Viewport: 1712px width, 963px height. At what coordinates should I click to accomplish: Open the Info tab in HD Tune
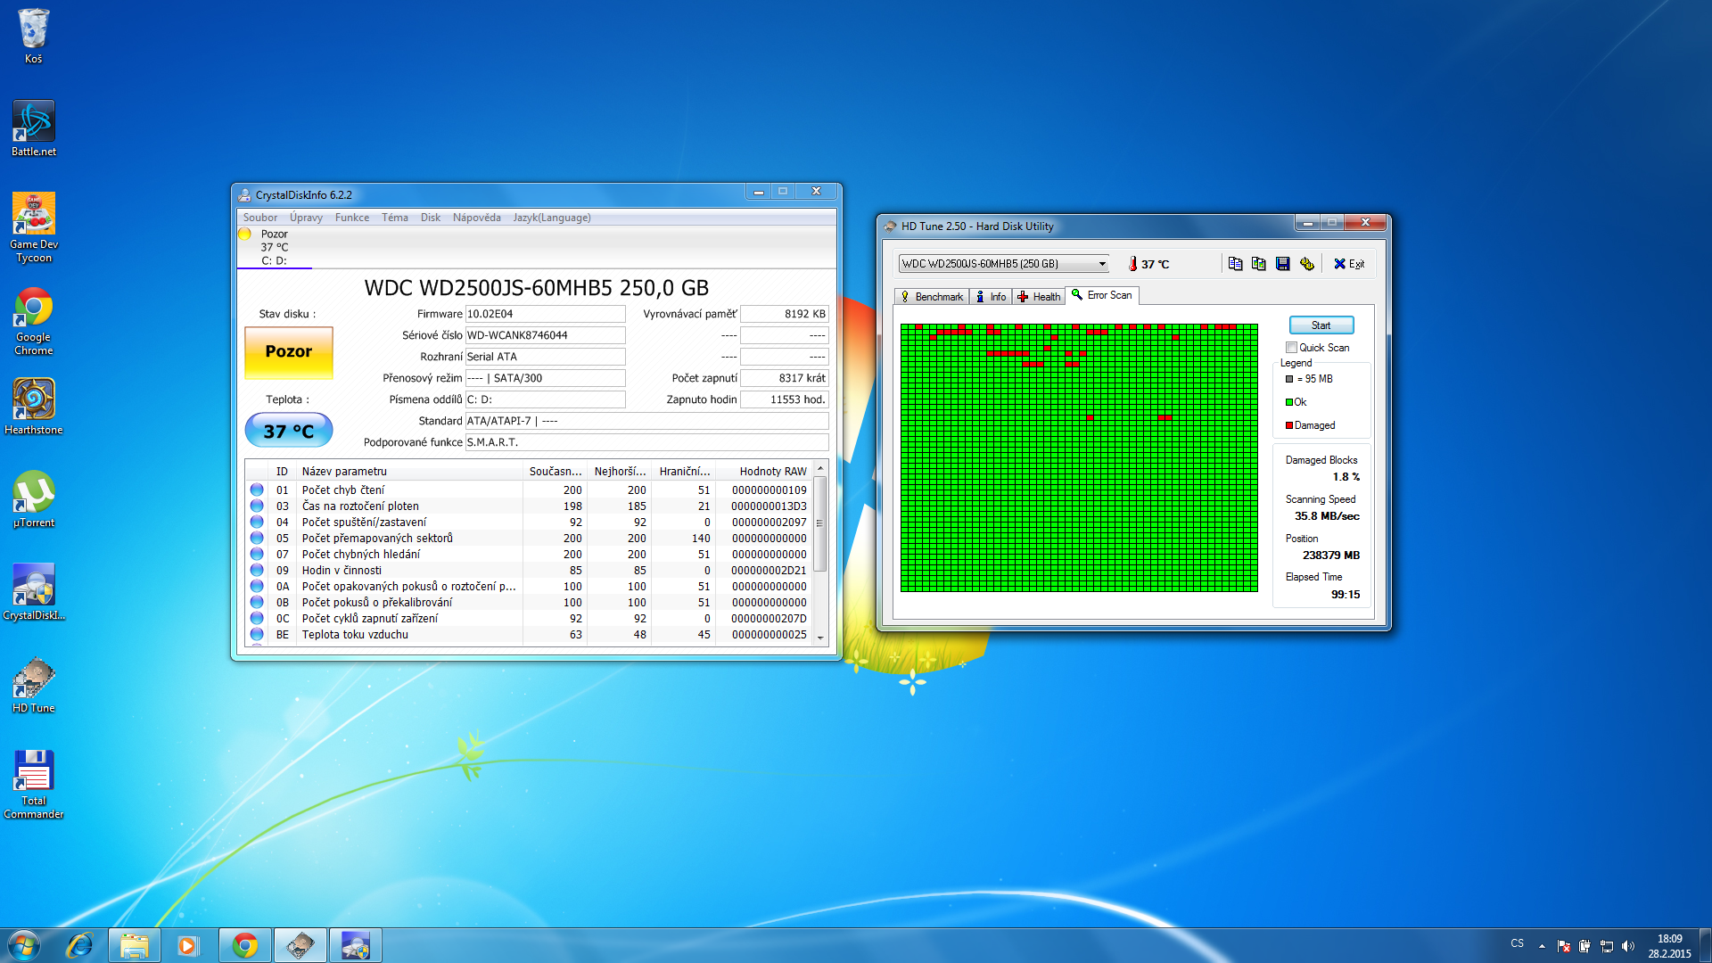coord(991,297)
